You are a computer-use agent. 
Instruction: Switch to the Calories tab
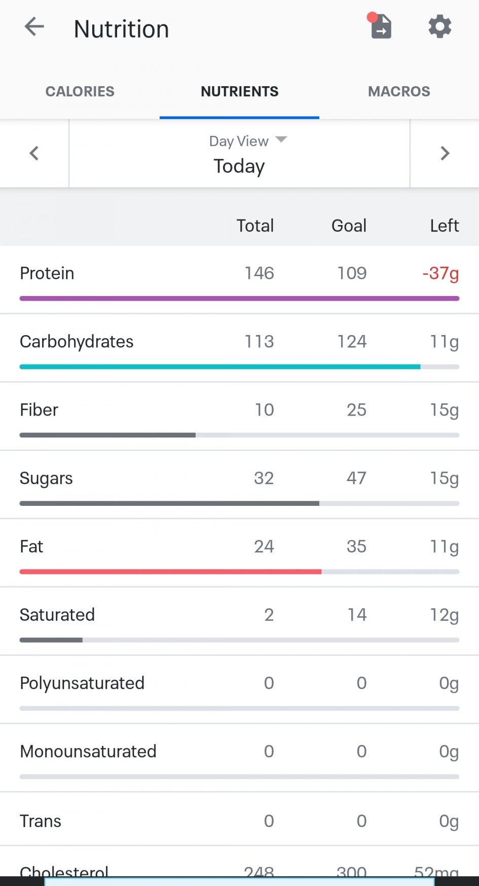[80, 92]
